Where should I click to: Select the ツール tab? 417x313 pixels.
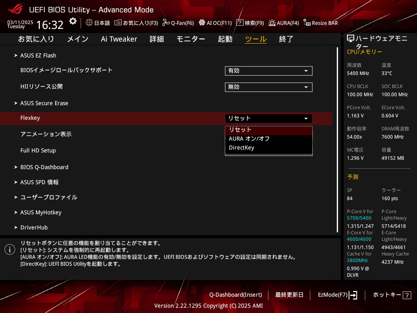[256, 39]
